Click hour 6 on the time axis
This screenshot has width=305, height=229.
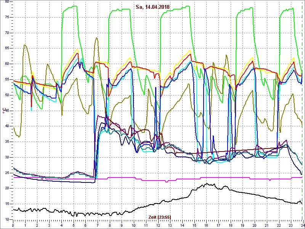[85, 225]
